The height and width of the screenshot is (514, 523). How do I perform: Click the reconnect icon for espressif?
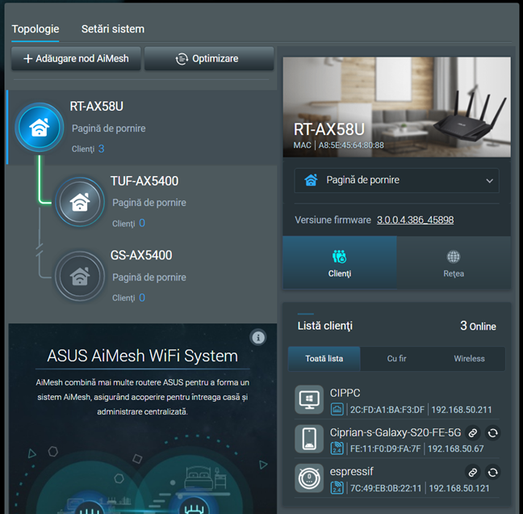click(492, 472)
